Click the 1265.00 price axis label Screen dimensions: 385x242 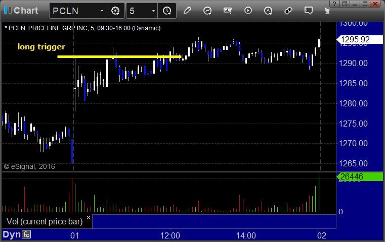[x=353, y=163]
